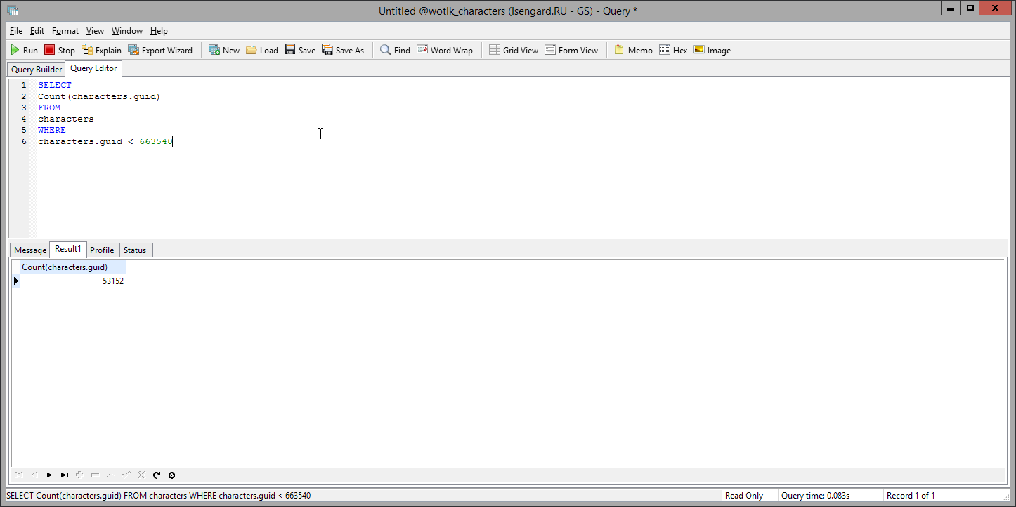This screenshot has width=1016, height=507.
Task: Click Count(characters.guid) column header
Action: [73, 267]
